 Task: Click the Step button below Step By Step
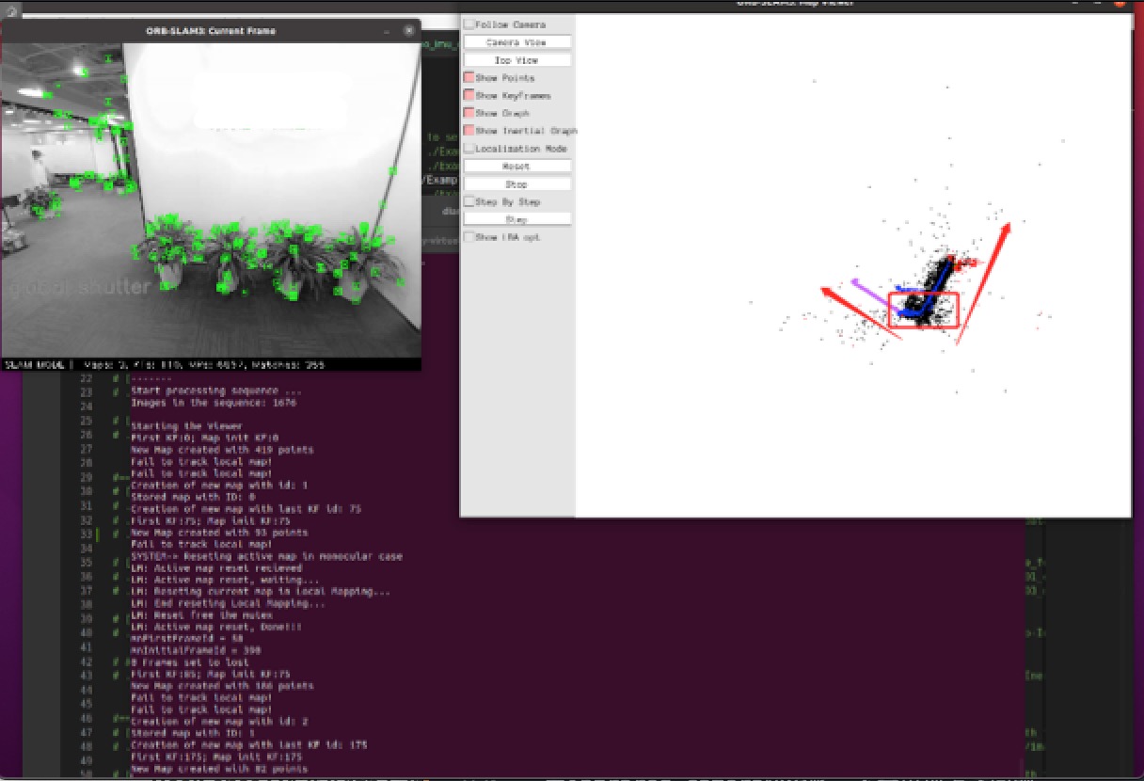click(x=516, y=219)
